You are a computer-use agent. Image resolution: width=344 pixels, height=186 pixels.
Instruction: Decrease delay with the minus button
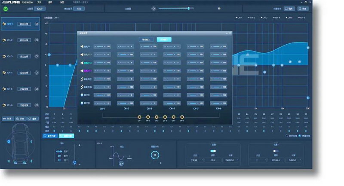tap(80, 165)
